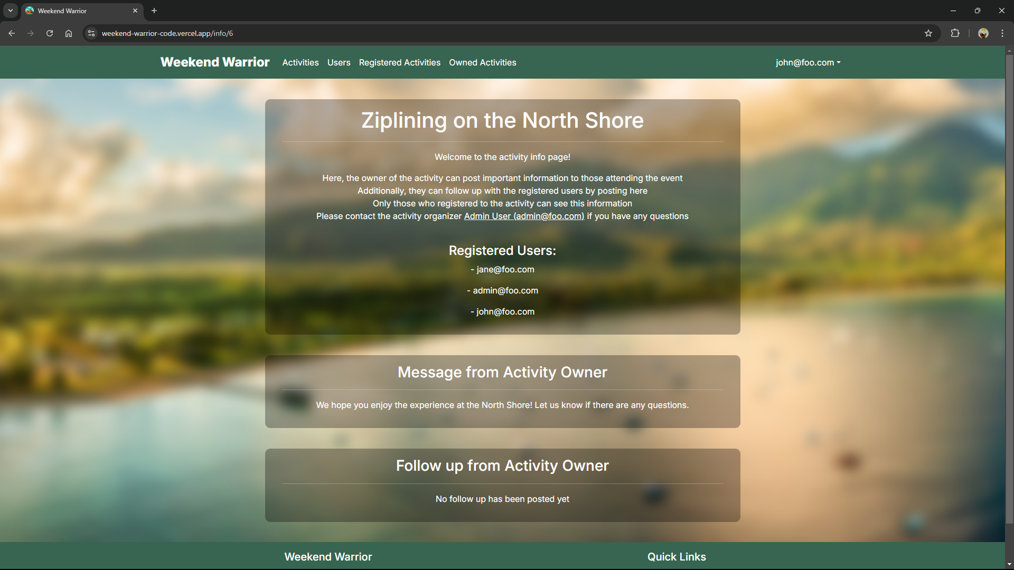Click the browser back arrow
The width and height of the screenshot is (1014, 570).
click(12, 33)
